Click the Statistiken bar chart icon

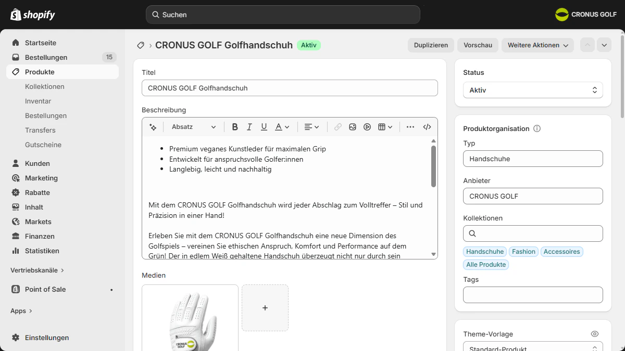point(16,251)
